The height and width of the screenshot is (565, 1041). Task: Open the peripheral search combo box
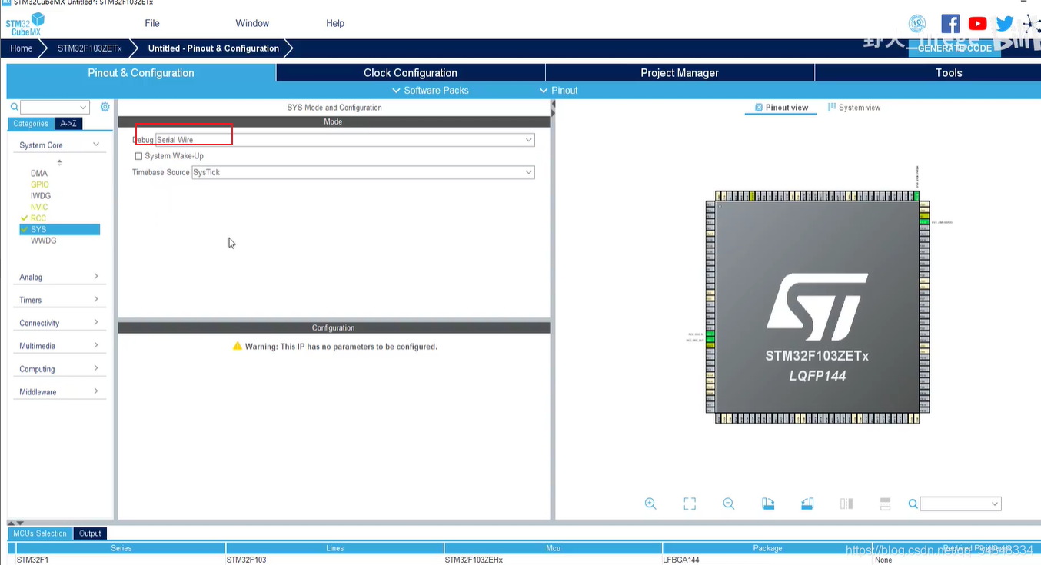55,108
